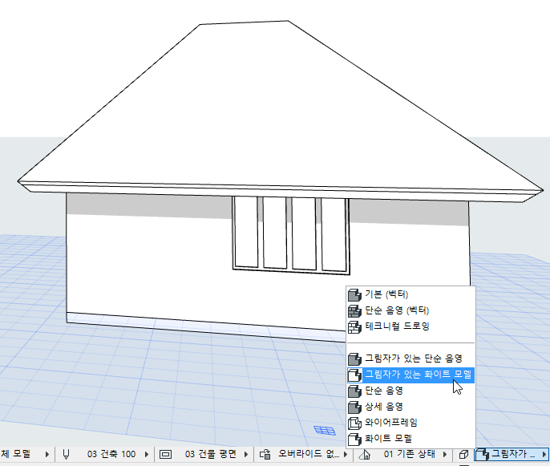This screenshot has width=550, height=466.
Task: Click the renovation filter icon beside 01 기존 상태
Action: [x=365, y=455]
